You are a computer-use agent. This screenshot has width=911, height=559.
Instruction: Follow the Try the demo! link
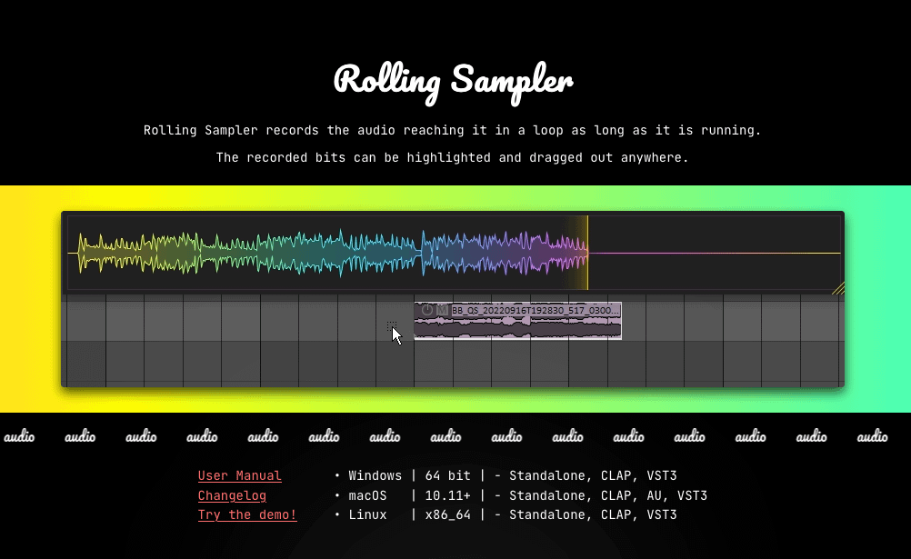click(247, 514)
